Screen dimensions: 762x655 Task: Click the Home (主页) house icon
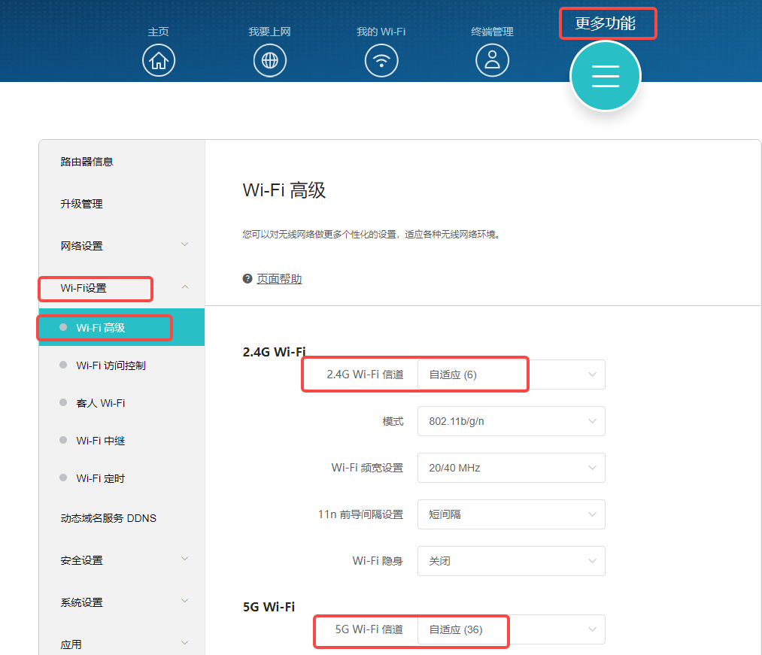(159, 60)
